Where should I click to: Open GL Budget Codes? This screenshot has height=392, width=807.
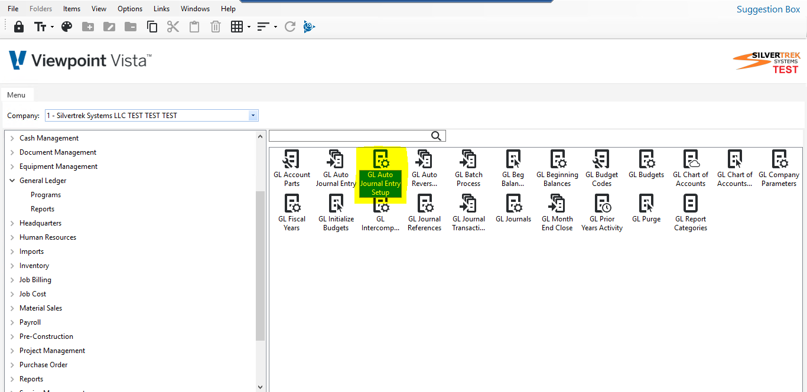(601, 169)
